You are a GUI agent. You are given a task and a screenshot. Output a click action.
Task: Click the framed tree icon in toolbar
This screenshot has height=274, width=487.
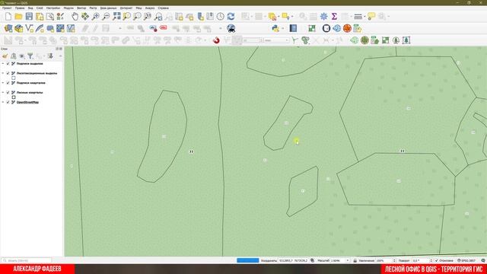[x=406, y=40]
